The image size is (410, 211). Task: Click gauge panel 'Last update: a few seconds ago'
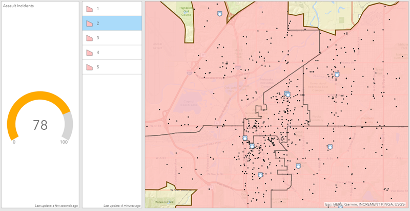pos(56,206)
